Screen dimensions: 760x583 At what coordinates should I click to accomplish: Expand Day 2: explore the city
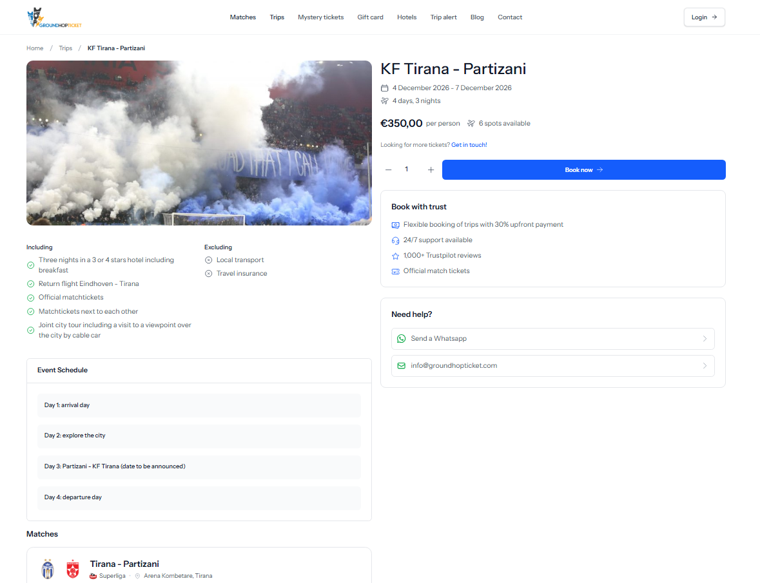pyautogui.click(x=199, y=435)
